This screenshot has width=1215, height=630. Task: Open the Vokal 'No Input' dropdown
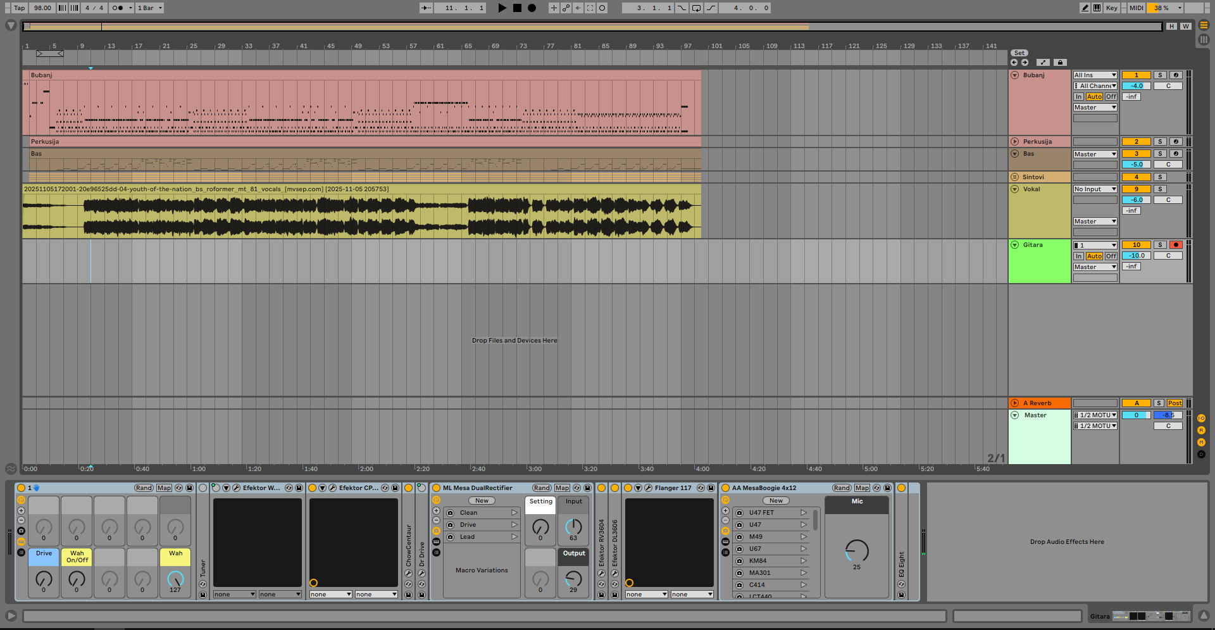tap(1095, 189)
